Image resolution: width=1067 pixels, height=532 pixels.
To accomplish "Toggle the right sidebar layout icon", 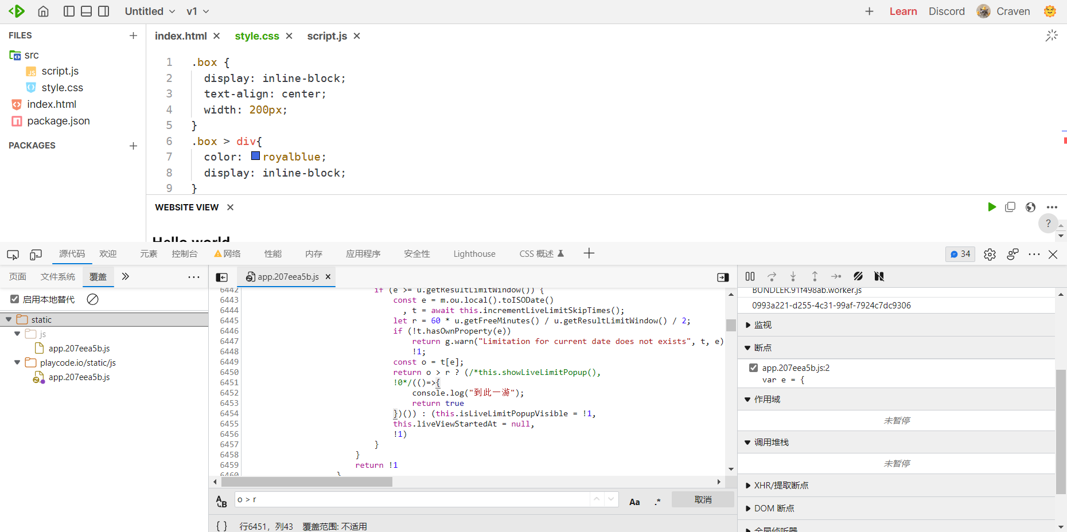I will 103,11.
